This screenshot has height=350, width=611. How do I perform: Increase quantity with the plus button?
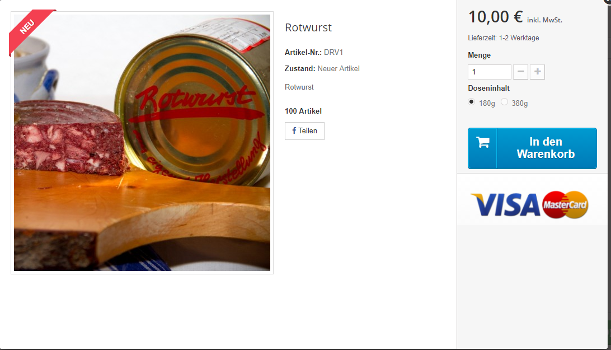coord(537,72)
